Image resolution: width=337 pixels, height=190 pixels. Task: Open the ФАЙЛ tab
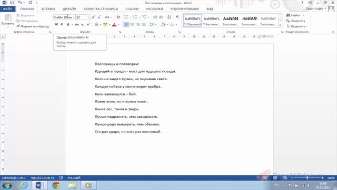coord(8,9)
